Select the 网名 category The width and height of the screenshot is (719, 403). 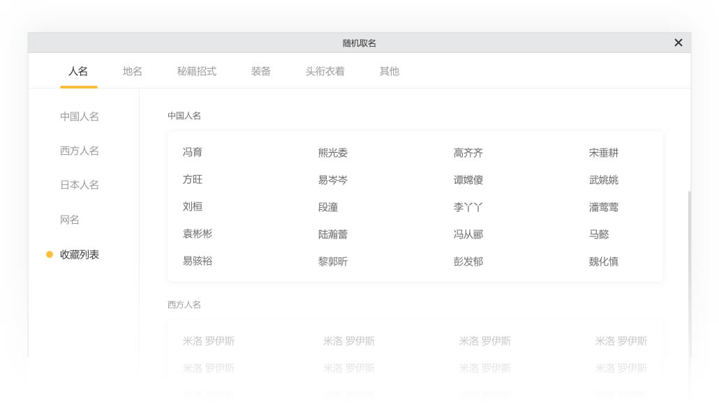pyautogui.click(x=70, y=220)
